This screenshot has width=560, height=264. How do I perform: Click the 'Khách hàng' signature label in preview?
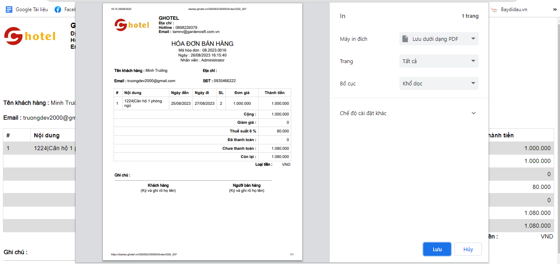(158, 186)
